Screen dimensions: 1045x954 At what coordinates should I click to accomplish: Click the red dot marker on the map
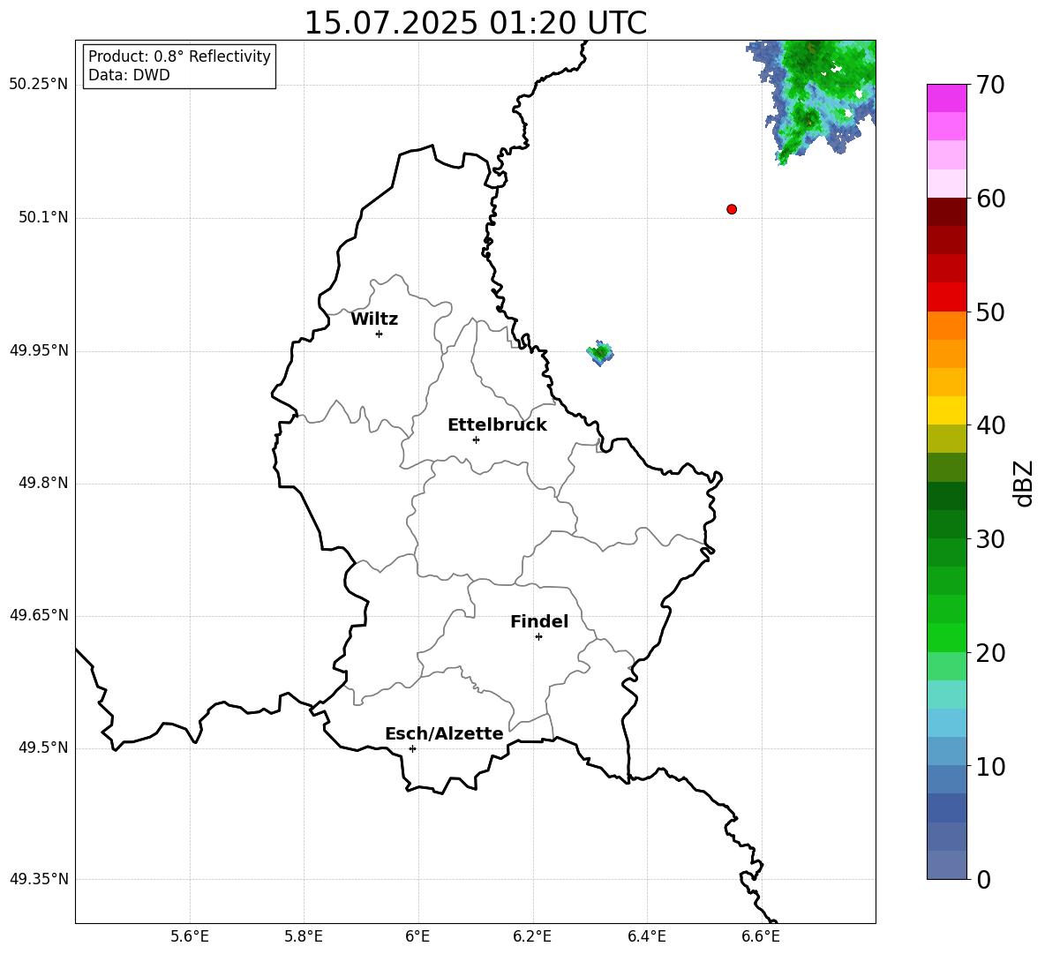point(731,209)
